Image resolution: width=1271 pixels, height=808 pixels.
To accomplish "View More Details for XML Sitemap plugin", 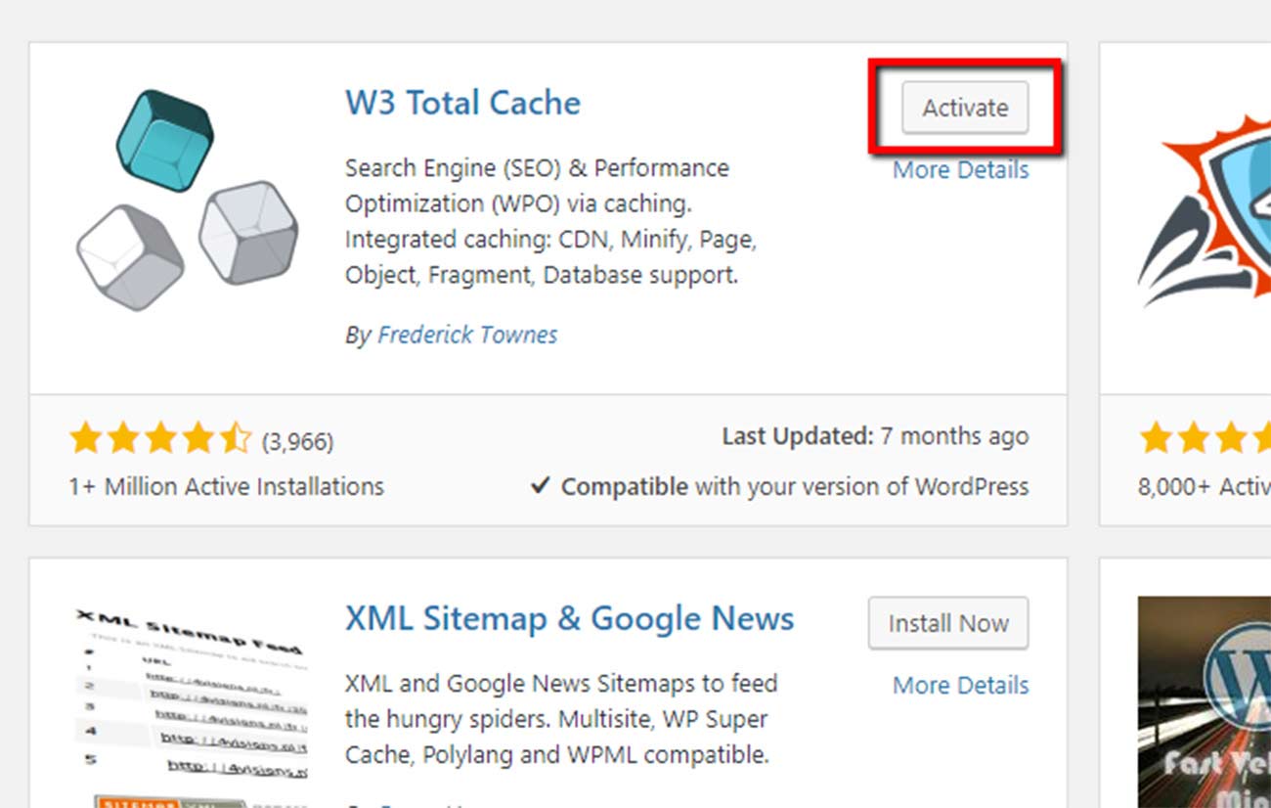I will pos(960,686).
